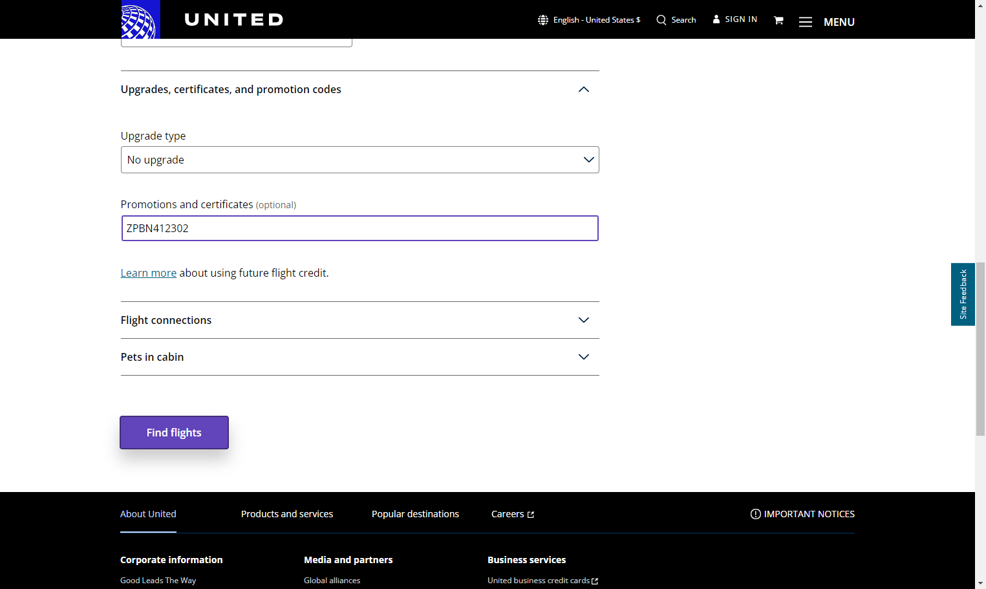Screen dimensions: 986x589
Task: Open the Site Feedback side tab
Action: [x=963, y=294]
